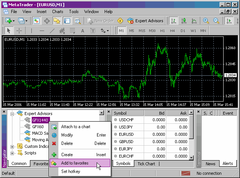The height and width of the screenshot is (178, 240).
Task: Sort by Bid column header
Action: [x=155, y=113]
